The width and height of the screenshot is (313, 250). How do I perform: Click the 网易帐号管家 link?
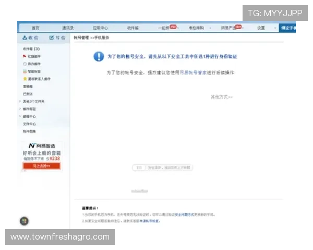point(193,72)
